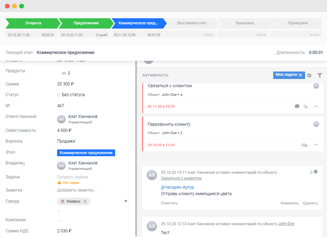Open the ellipsis menu on Перезвонить клиенту
Image resolution: width=327 pixels, height=237 pixels.
[x=316, y=145]
